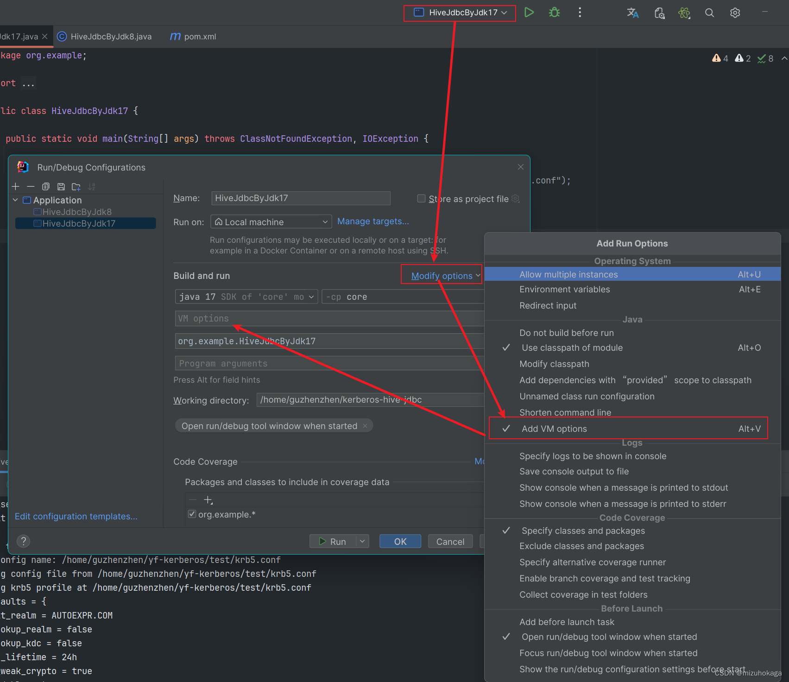Screen dimensions: 789x682
Task: Select Enable branch coverage and test tracking
Action: (x=632, y=579)
